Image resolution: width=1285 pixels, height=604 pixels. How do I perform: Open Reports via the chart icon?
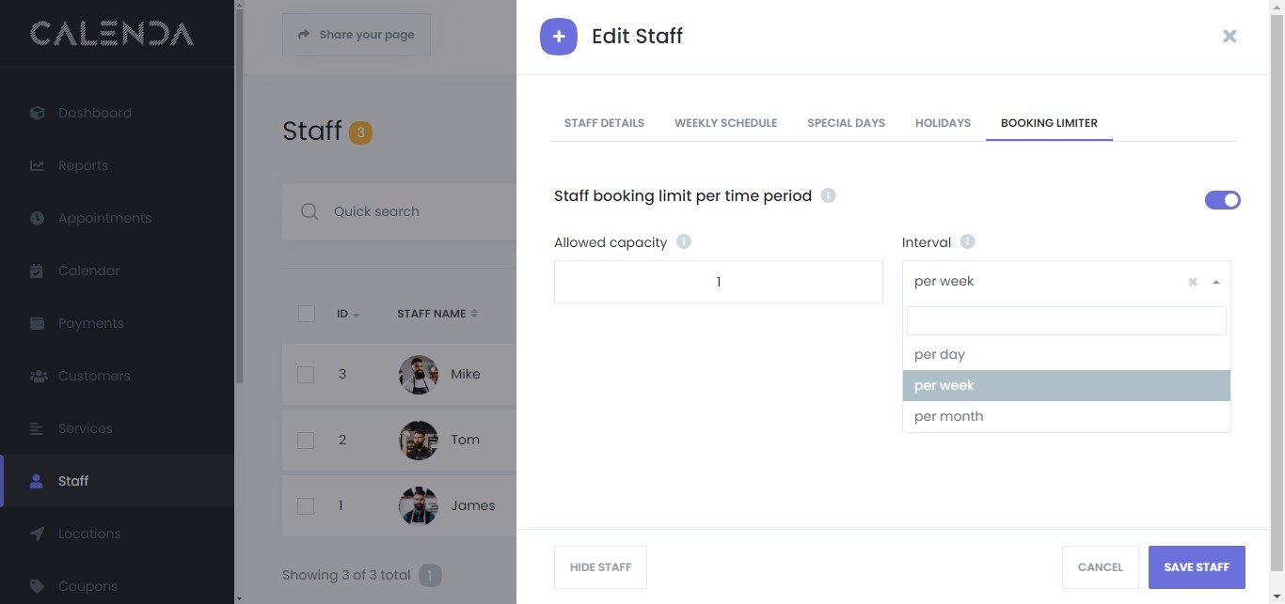[x=38, y=165]
